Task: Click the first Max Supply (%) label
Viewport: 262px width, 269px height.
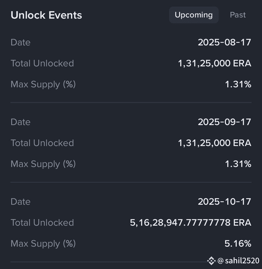Action: [x=43, y=84]
